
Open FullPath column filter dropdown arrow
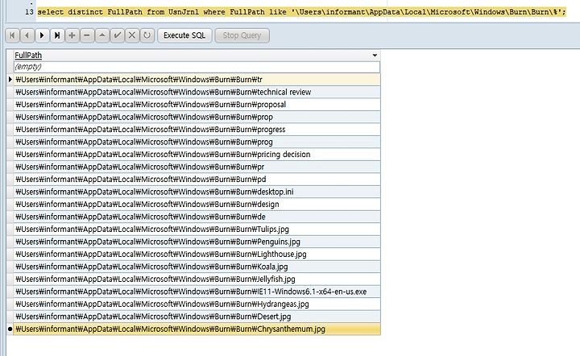click(375, 56)
